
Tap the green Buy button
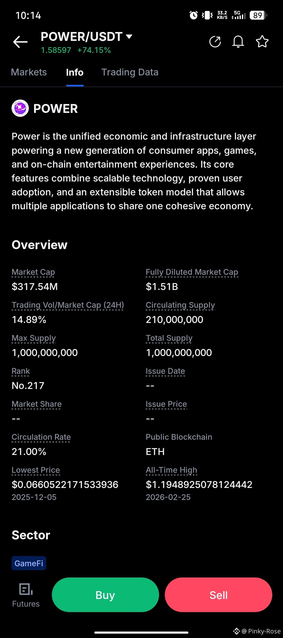point(105,595)
